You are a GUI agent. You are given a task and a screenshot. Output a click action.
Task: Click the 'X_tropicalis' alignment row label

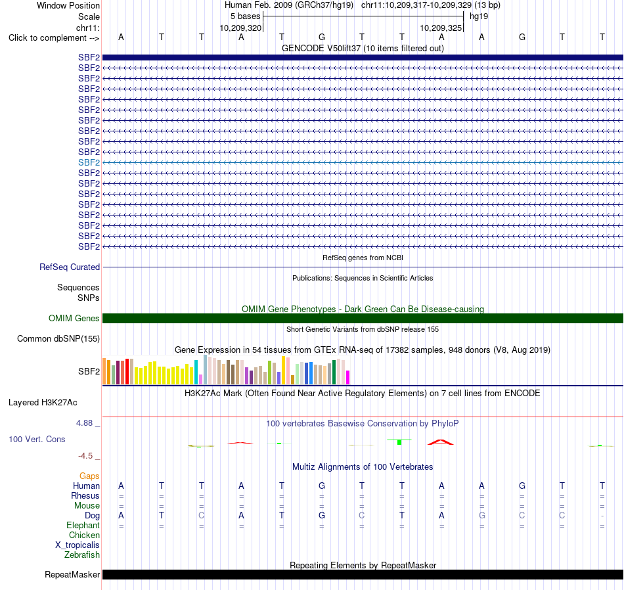(x=78, y=545)
